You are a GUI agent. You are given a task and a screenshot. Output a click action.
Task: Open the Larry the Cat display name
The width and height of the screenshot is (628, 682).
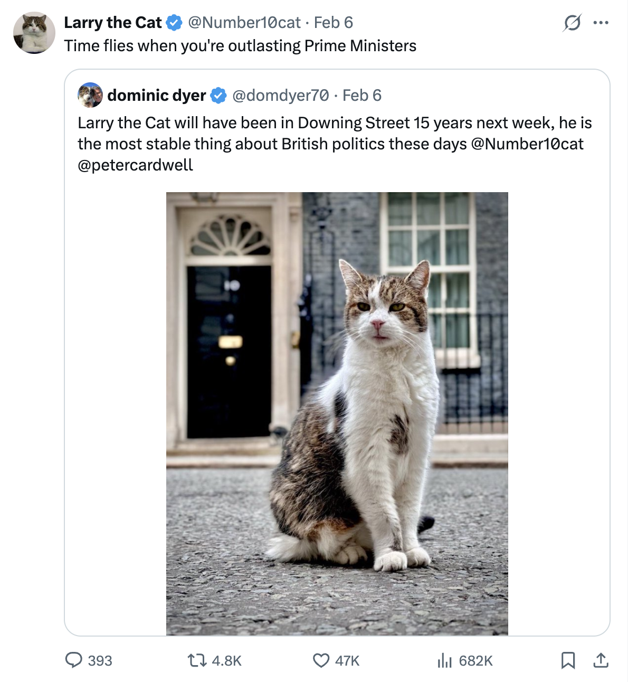pos(113,23)
